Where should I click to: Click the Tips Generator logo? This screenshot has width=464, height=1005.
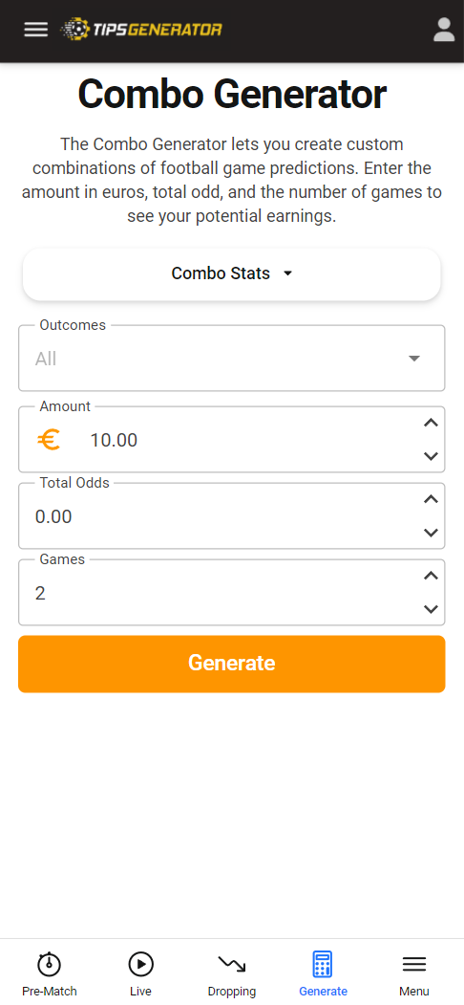[140, 30]
